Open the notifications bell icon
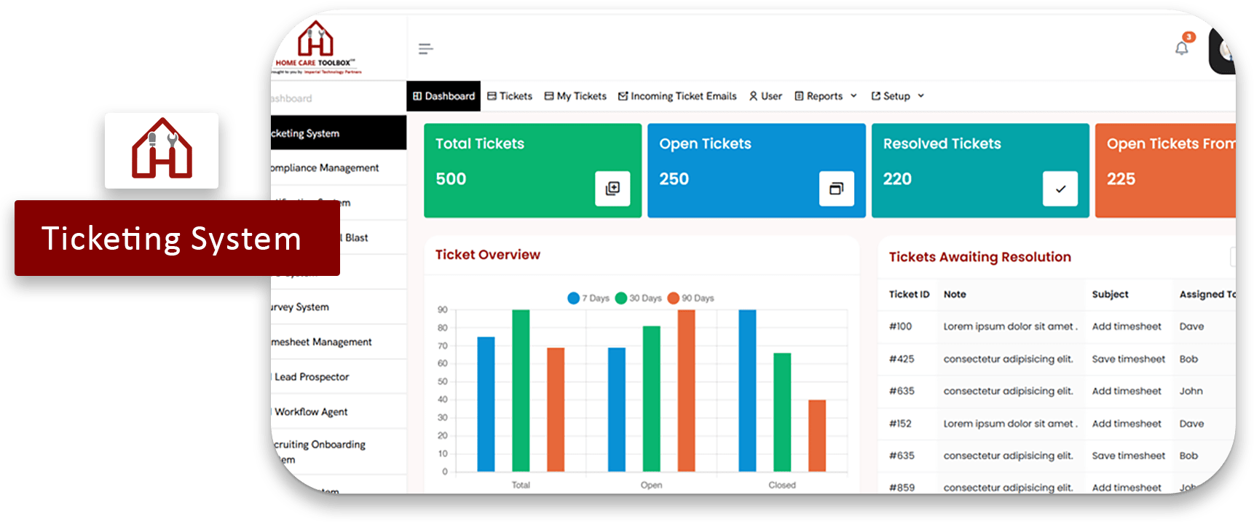 click(x=1181, y=48)
